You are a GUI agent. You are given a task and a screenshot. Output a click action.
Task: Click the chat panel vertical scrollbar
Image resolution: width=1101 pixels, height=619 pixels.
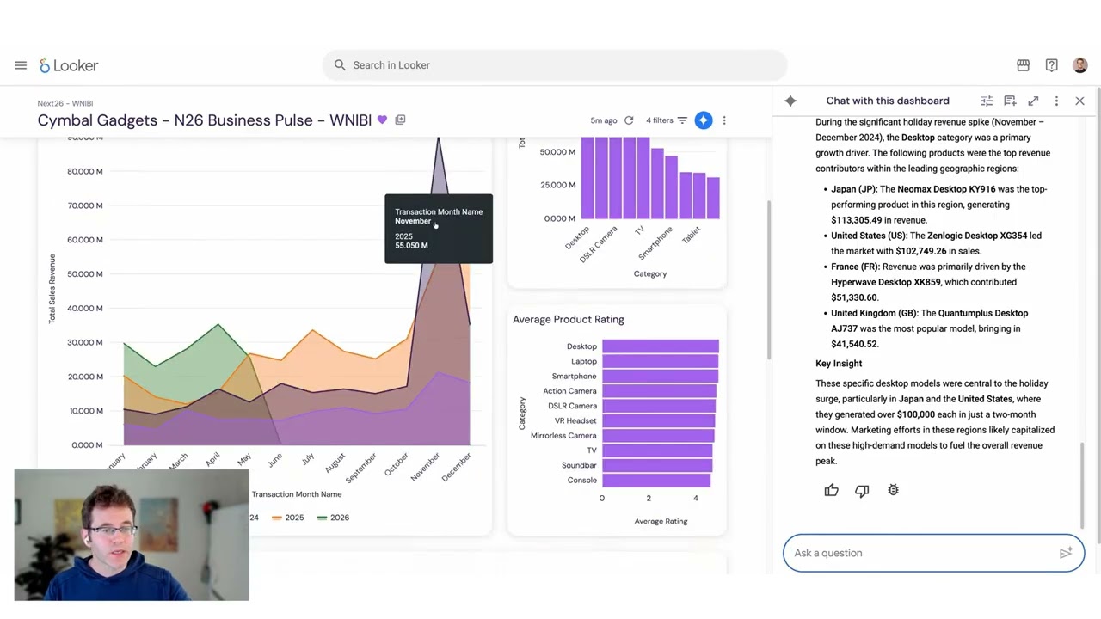(1083, 486)
